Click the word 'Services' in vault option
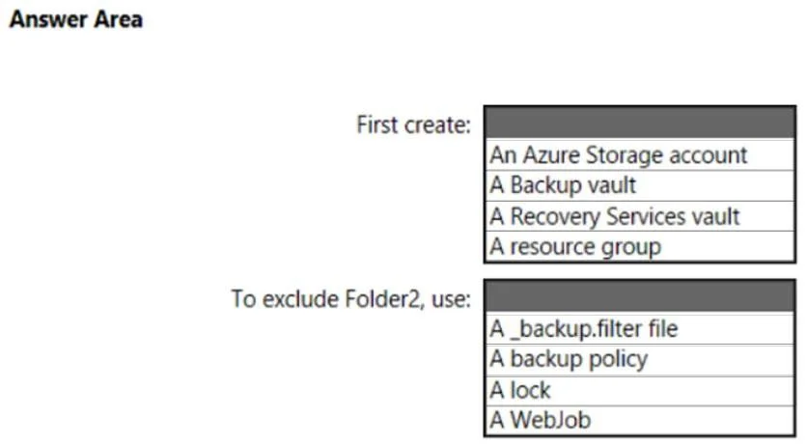 point(646,216)
